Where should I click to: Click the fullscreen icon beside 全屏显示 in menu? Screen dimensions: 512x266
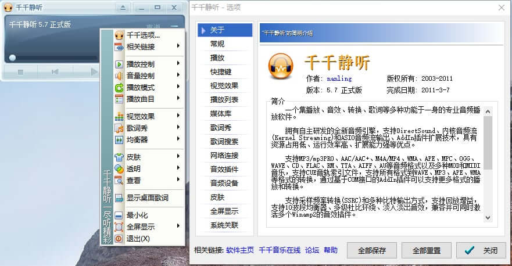(x=119, y=227)
